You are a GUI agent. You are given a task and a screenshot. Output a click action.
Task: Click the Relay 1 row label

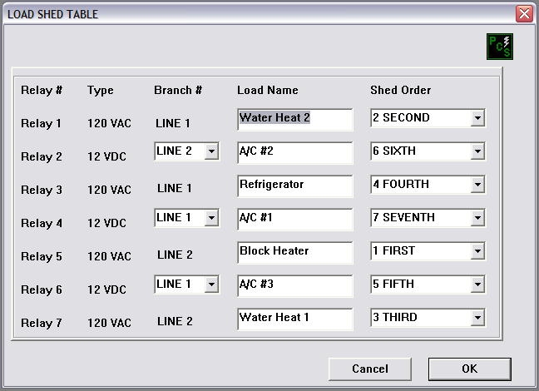pos(41,123)
